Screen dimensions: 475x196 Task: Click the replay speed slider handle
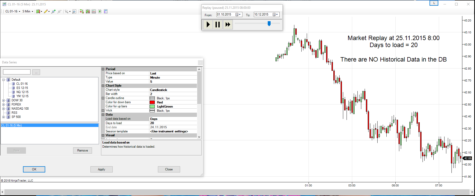pos(269,24)
